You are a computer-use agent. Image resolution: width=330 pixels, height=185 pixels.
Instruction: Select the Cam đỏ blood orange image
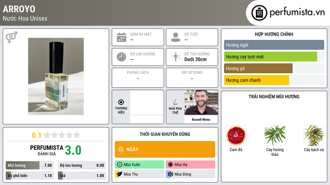(x=236, y=136)
